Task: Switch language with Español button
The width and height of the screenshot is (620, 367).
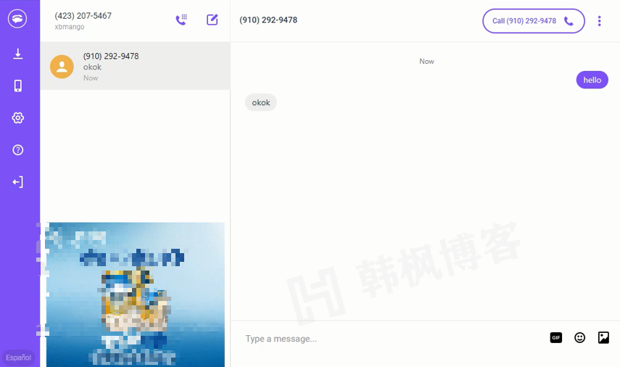Action: 18,358
